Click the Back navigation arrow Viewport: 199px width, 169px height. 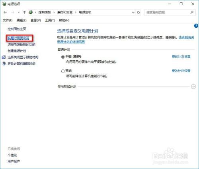(x=5, y=12)
